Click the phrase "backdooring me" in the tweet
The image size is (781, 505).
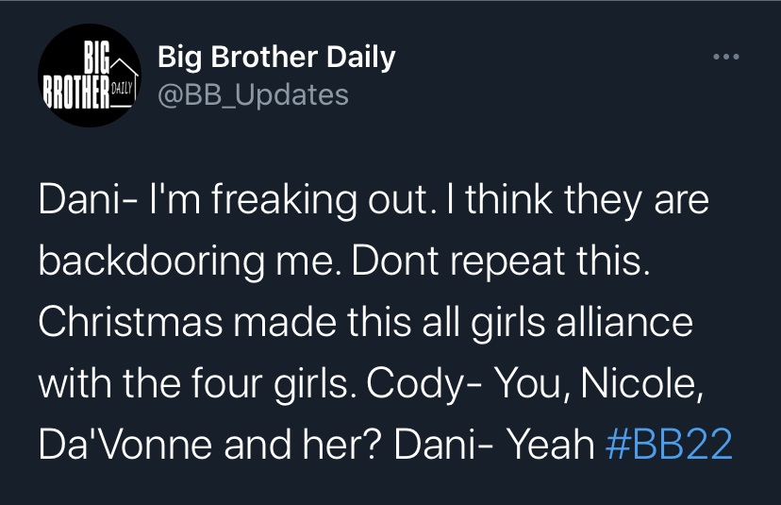[x=191, y=261]
